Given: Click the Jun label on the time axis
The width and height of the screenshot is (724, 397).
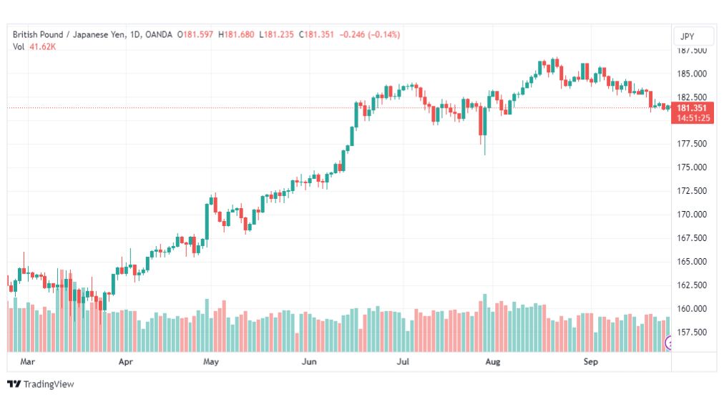Looking at the screenshot, I should 309,361.
